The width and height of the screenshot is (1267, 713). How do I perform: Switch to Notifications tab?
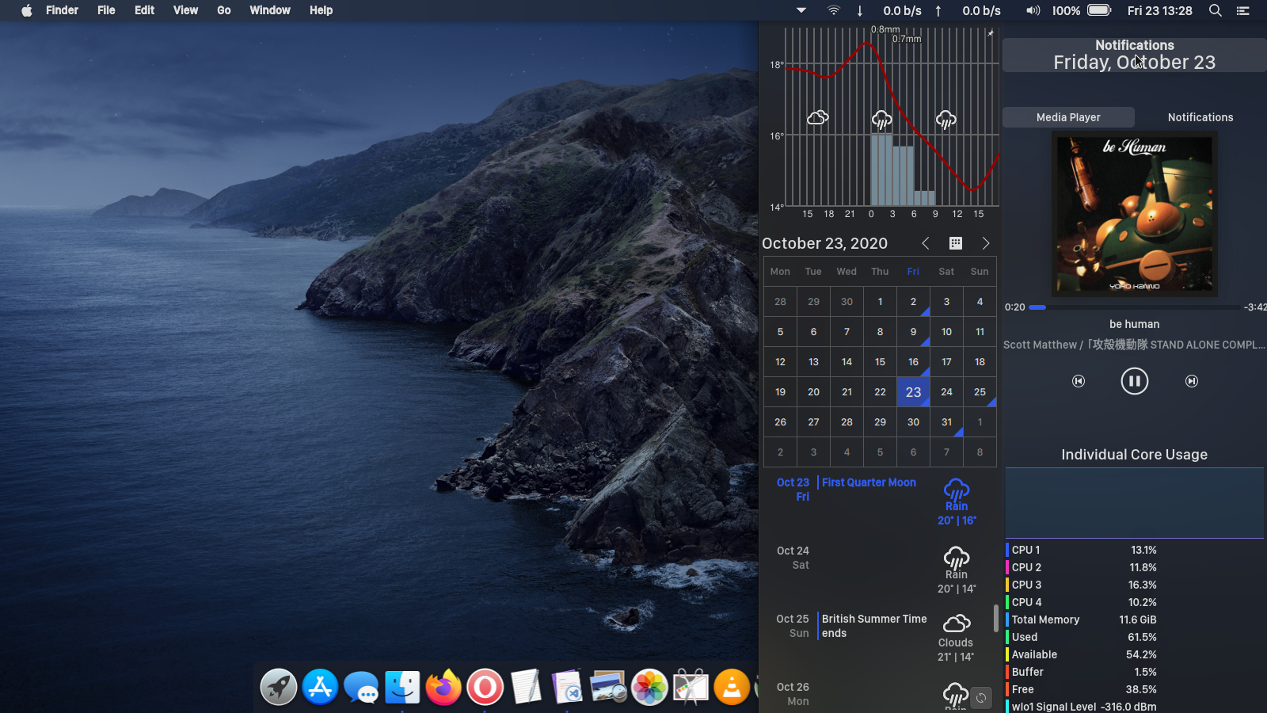pyautogui.click(x=1200, y=117)
